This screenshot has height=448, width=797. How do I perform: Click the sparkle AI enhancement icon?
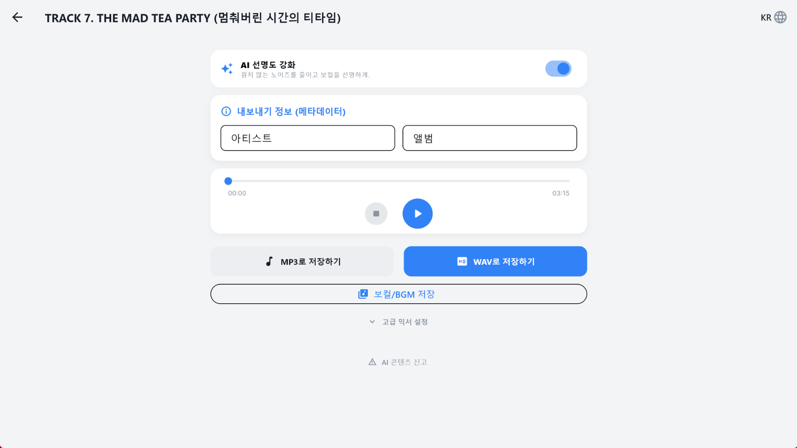pos(227,68)
